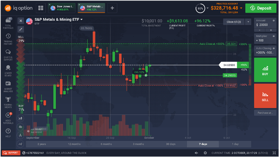Select the 30 days range
The image size is (279, 157).
[x=171, y=144]
